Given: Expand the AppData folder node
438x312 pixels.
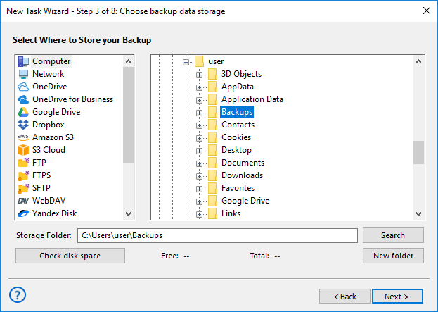Looking at the screenshot, I should point(200,87).
